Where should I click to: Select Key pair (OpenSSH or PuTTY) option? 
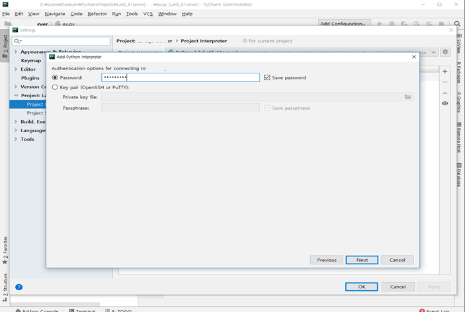(55, 87)
